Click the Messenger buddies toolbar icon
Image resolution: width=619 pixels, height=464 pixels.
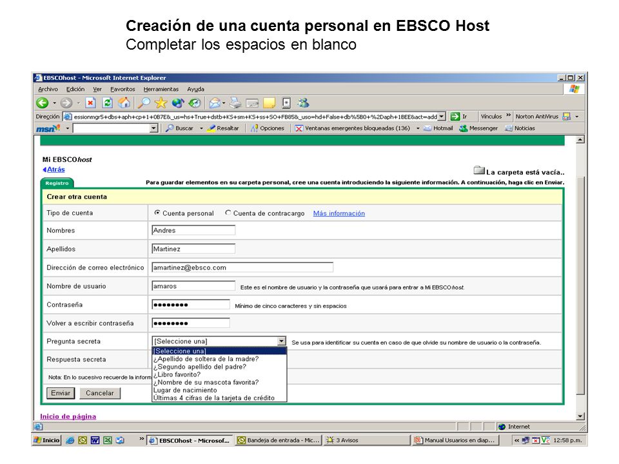coord(303,103)
